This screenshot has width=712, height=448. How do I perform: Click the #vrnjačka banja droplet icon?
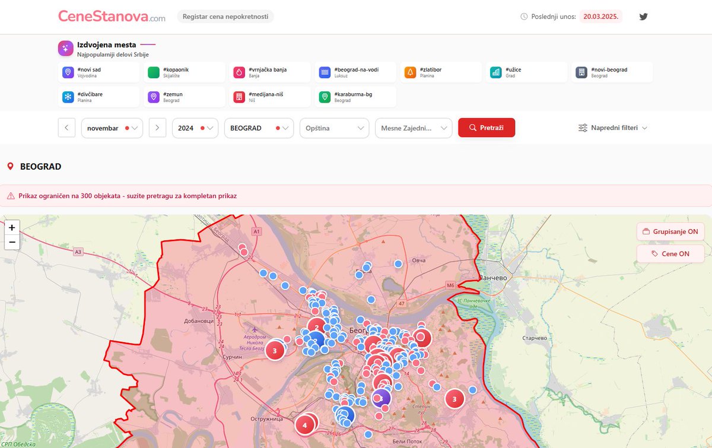click(x=239, y=72)
